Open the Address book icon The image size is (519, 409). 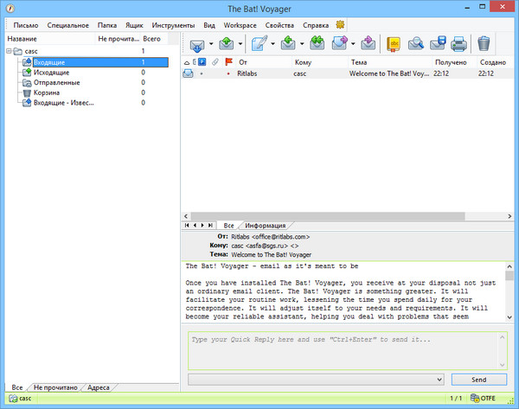coord(394,42)
